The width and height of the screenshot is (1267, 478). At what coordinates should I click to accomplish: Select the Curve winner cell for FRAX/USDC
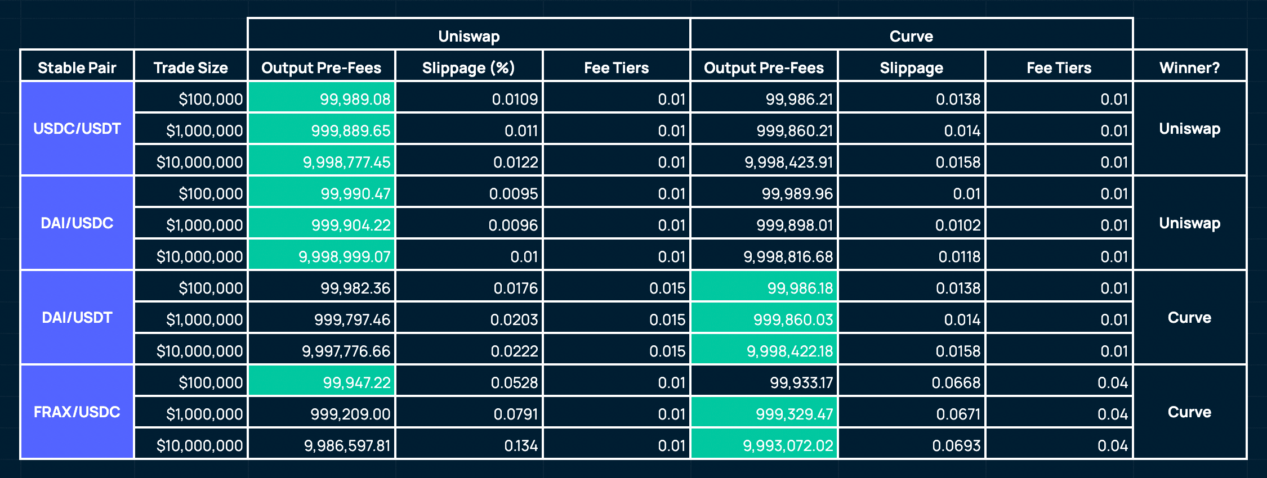(x=1190, y=412)
